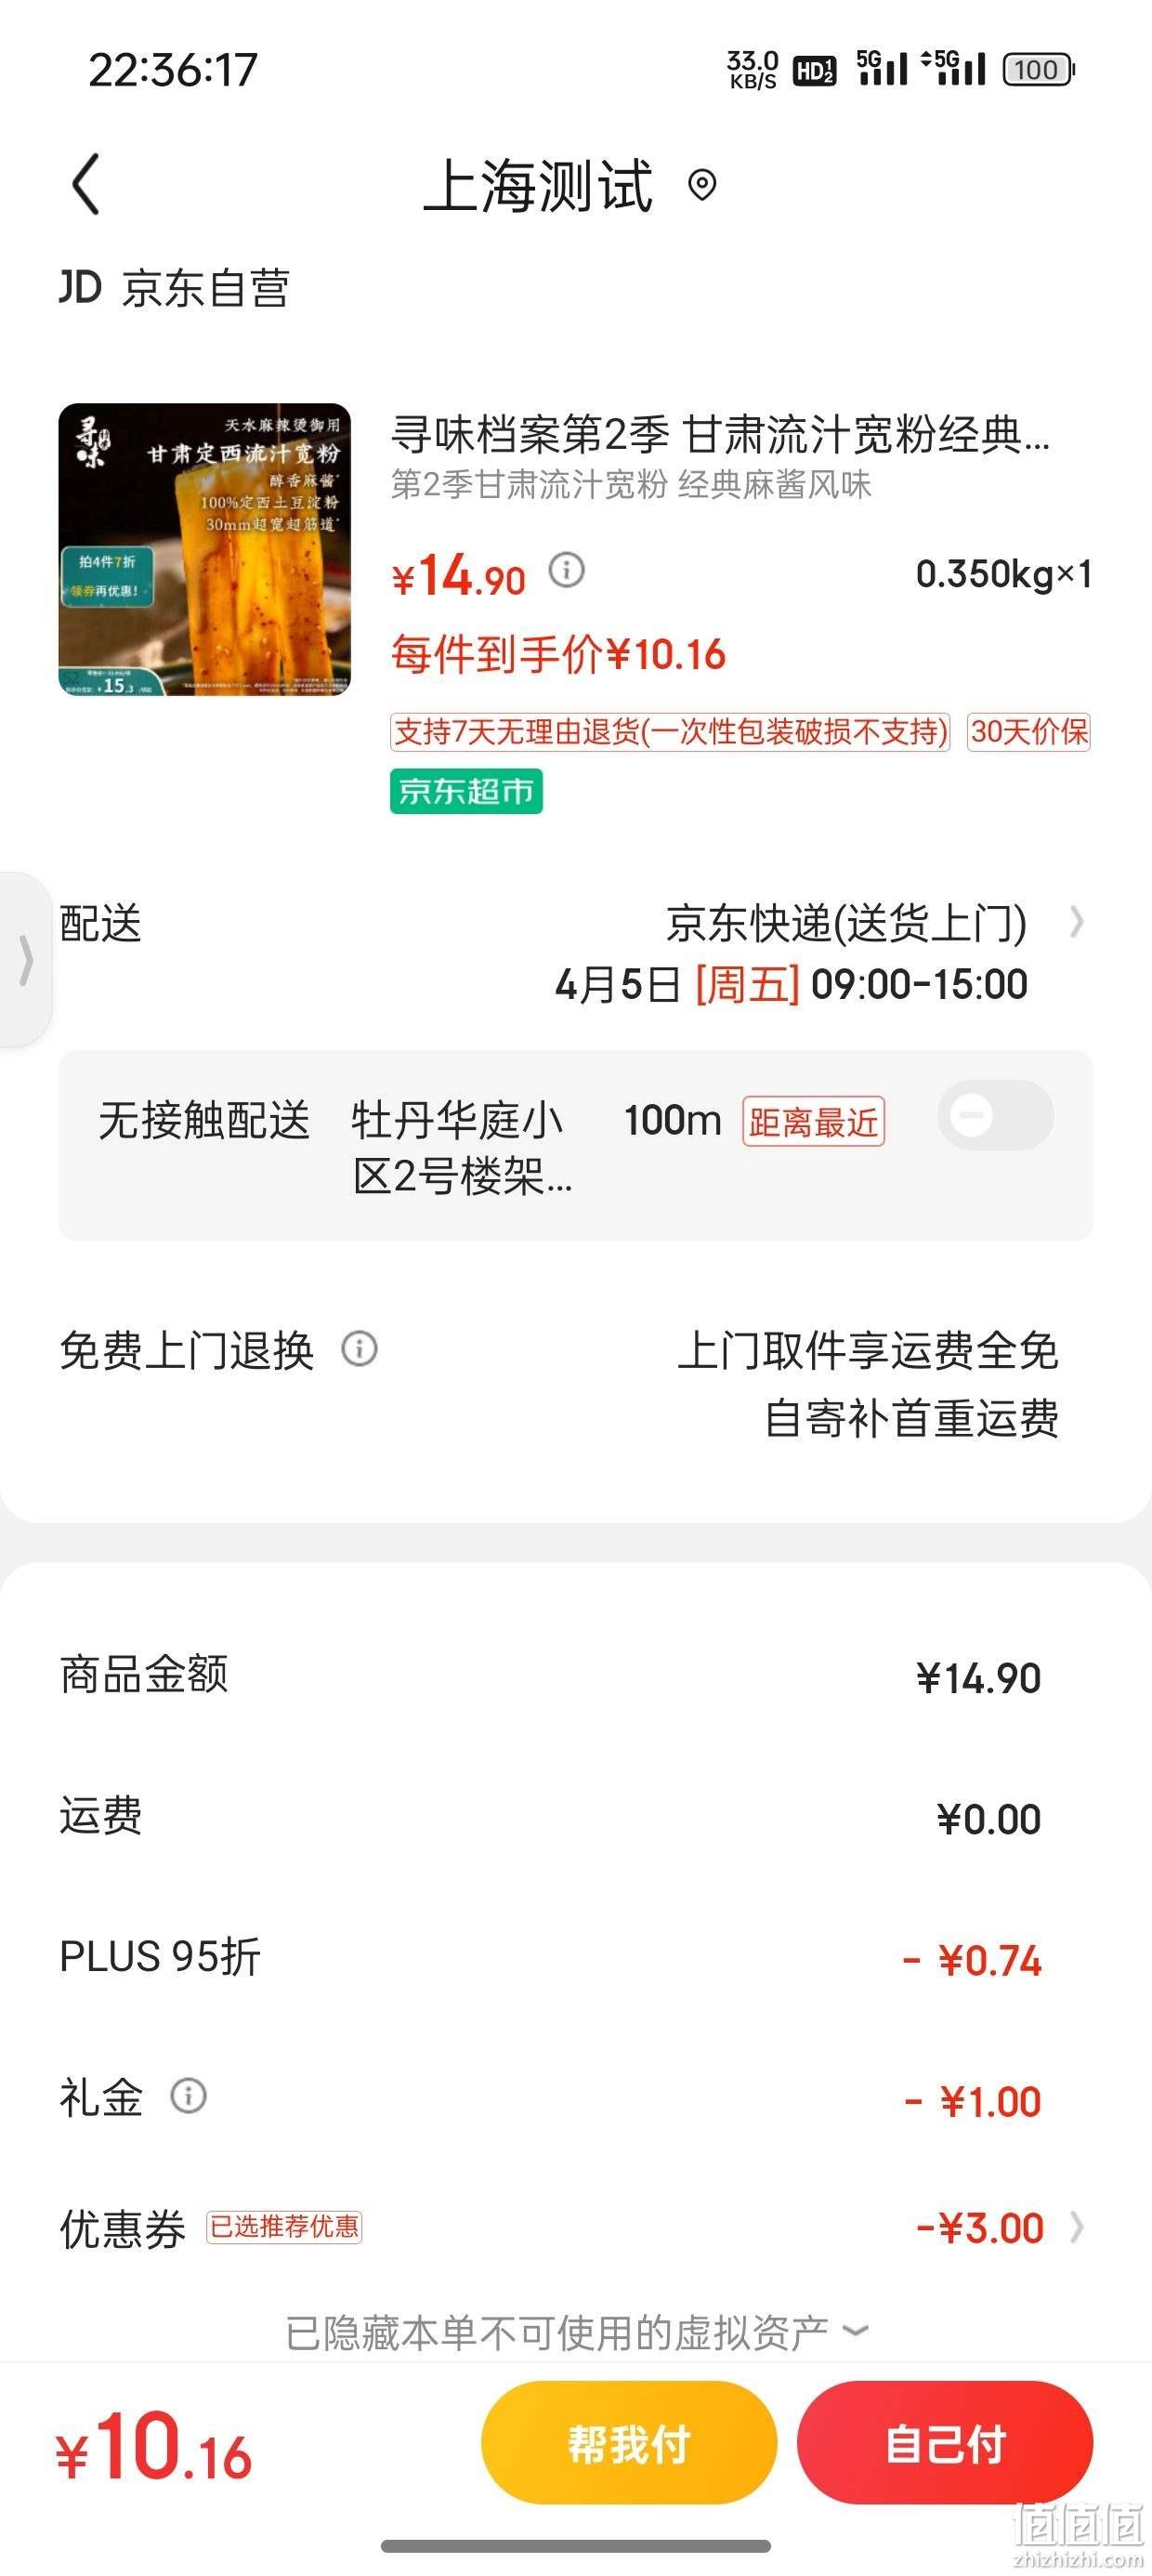Tap info icon beside ¥14.90 price

click(x=567, y=570)
